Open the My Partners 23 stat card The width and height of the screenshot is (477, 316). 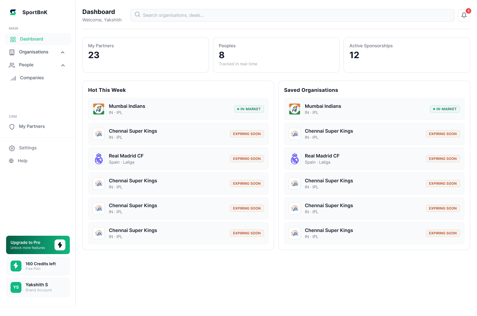pyautogui.click(x=146, y=55)
